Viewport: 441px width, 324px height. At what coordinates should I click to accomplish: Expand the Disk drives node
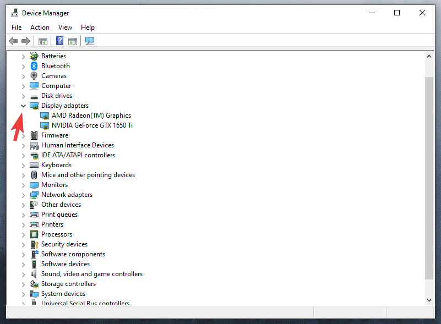point(23,96)
